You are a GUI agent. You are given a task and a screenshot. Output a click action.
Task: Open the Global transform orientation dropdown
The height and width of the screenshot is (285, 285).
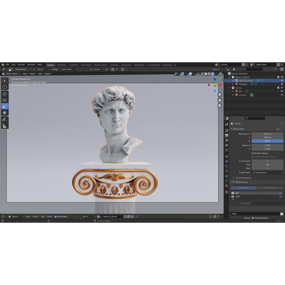point(97,69)
